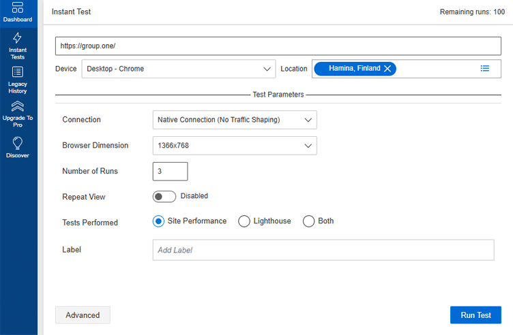The width and height of the screenshot is (513, 335).
Task: Toggle the Repeat View switch
Action: tap(164, 196)
